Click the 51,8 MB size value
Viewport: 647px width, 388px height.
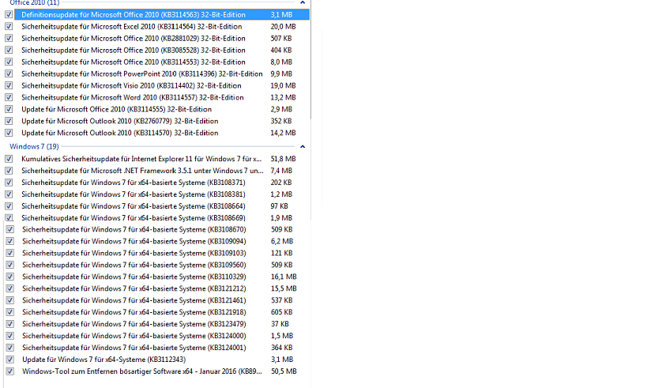[x=283, y=159]
